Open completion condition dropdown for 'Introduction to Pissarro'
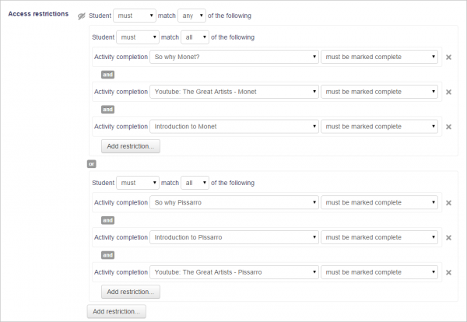Viewport: 467px width, 322px height. [379, 237]
